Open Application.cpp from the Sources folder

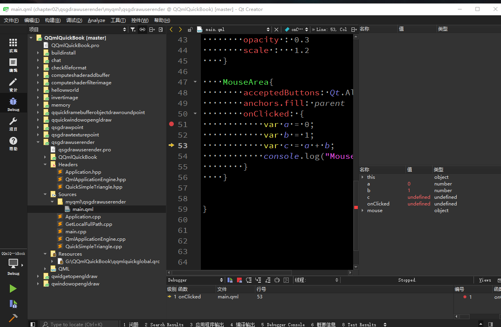[x=83, y=217]
